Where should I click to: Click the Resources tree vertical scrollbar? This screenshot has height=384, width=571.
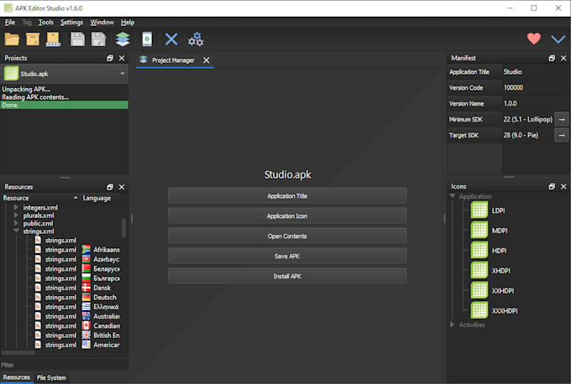[x=123, y=228]
